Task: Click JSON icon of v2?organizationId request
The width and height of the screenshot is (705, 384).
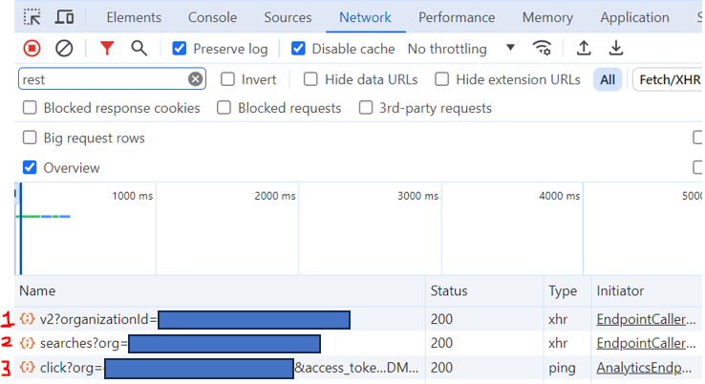Action: [27, 319]
